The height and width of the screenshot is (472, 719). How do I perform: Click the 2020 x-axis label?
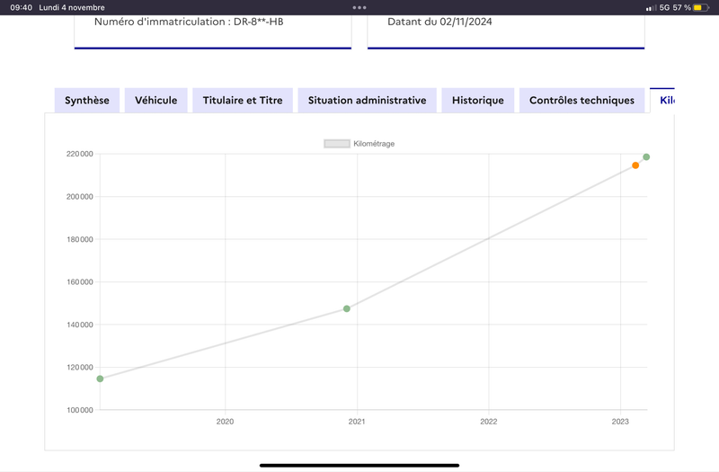pyautogui.click(x=225, y=422)
